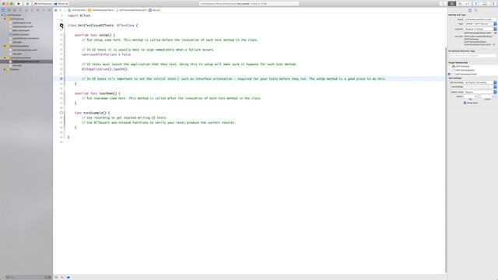Select Main.storyboard in navigator
Image resolution: width=498 pixels, height=280 pixels.
(x=21, y=30)
